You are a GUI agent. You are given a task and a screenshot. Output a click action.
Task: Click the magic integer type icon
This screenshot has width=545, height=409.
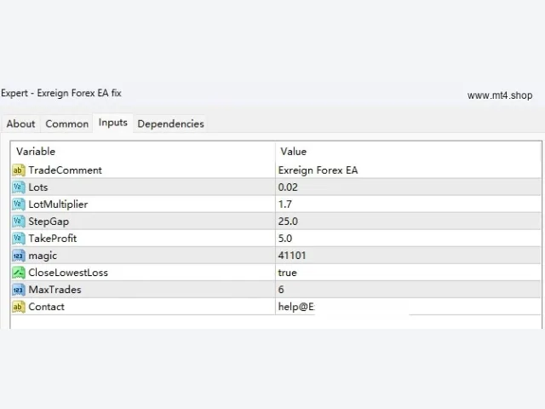[x=19, y=256]
